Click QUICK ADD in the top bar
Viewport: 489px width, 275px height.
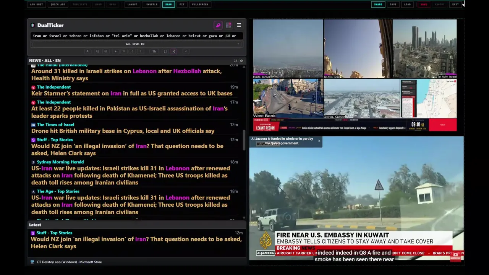tap(58, 5)
